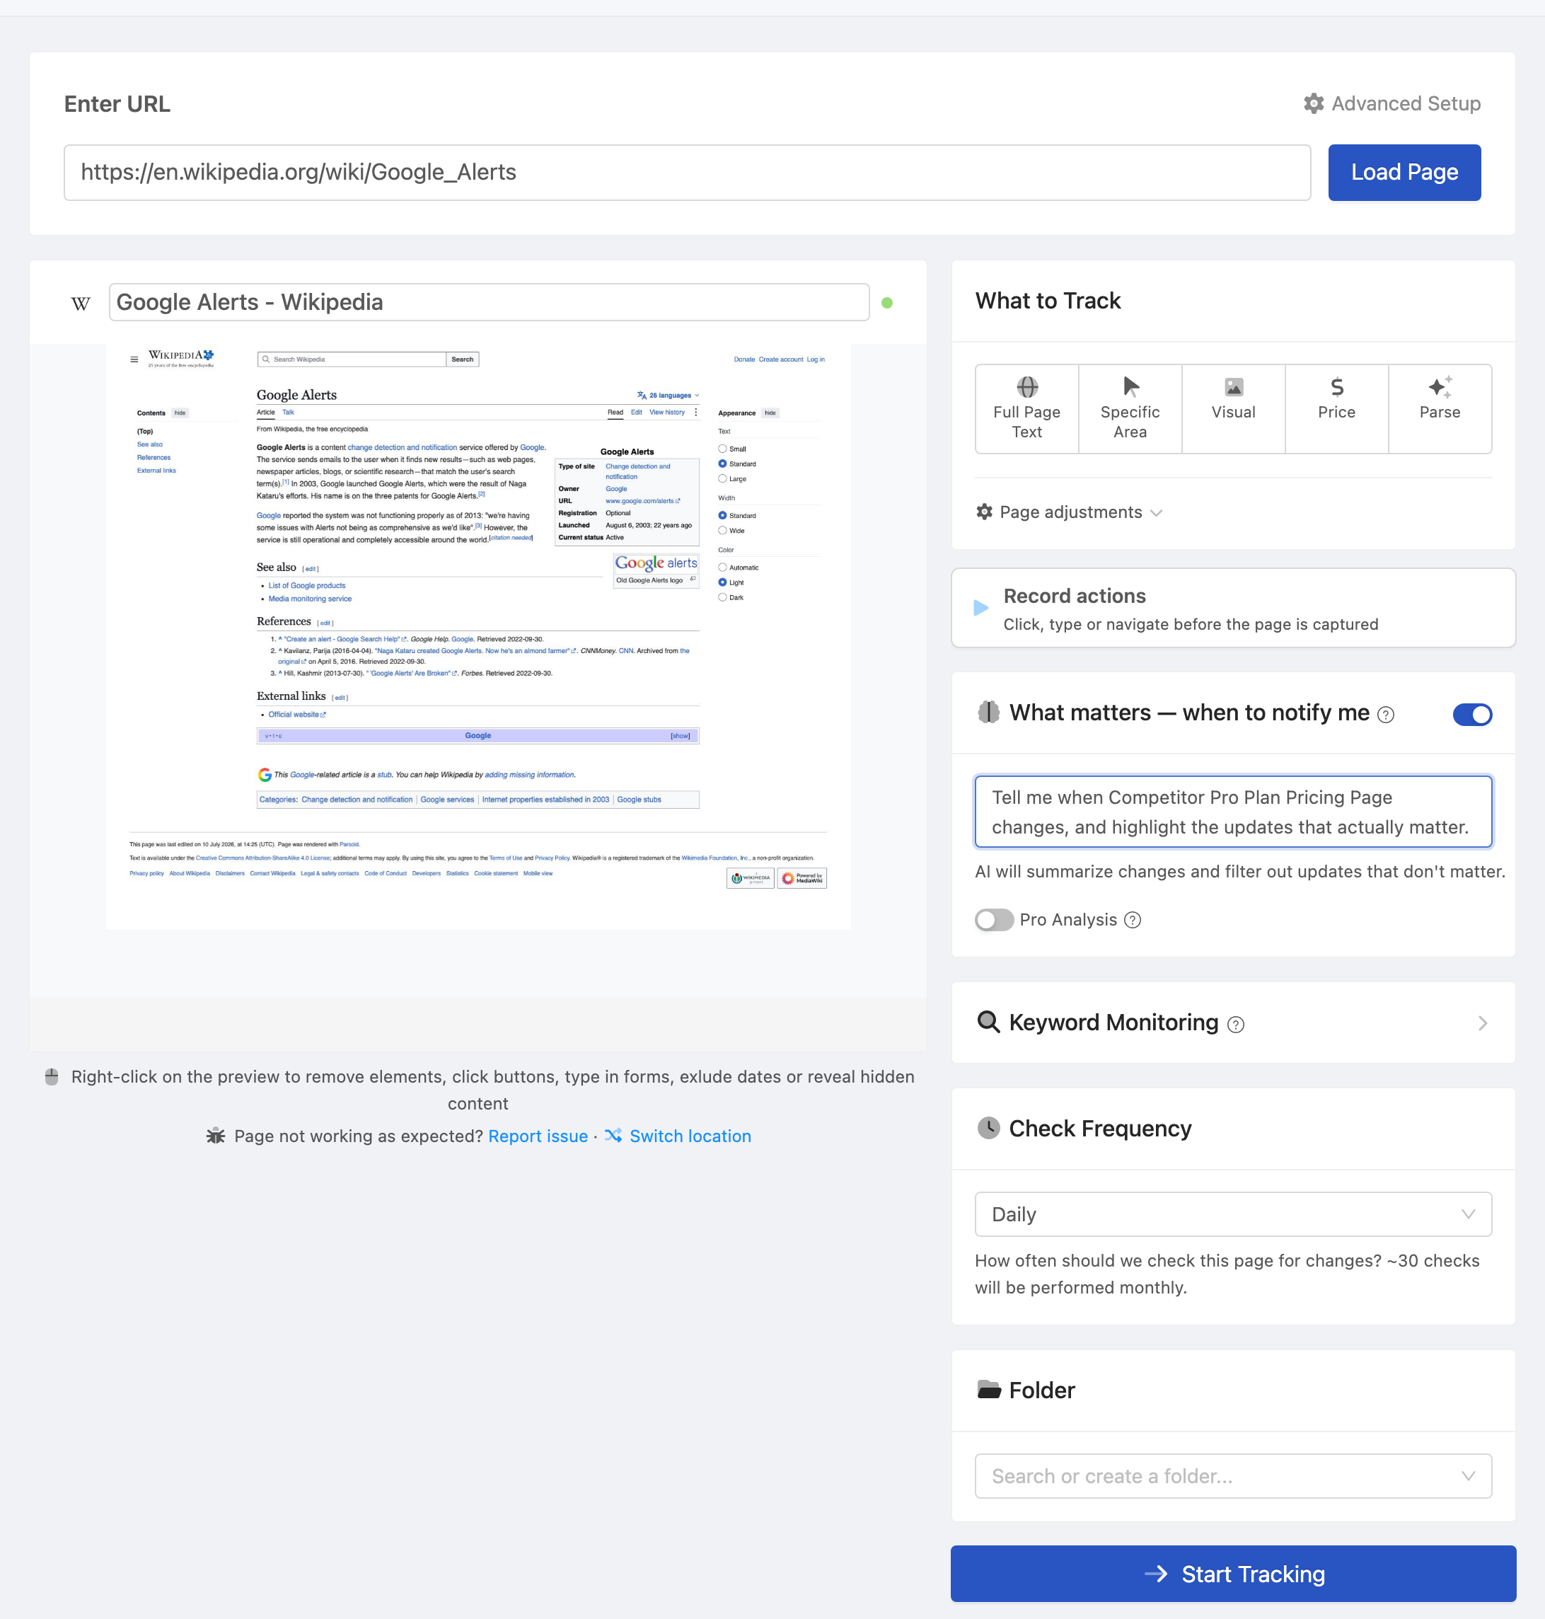Click the brain icon beside What matters
This screenshot has height=1619, width=1545.
click(988, 712)
